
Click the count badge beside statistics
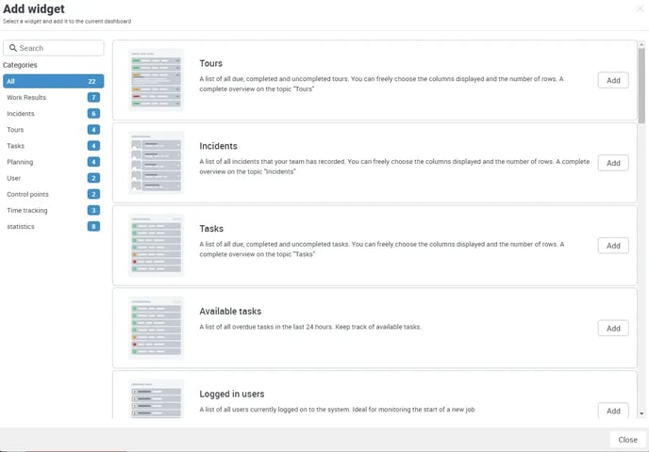93,226
